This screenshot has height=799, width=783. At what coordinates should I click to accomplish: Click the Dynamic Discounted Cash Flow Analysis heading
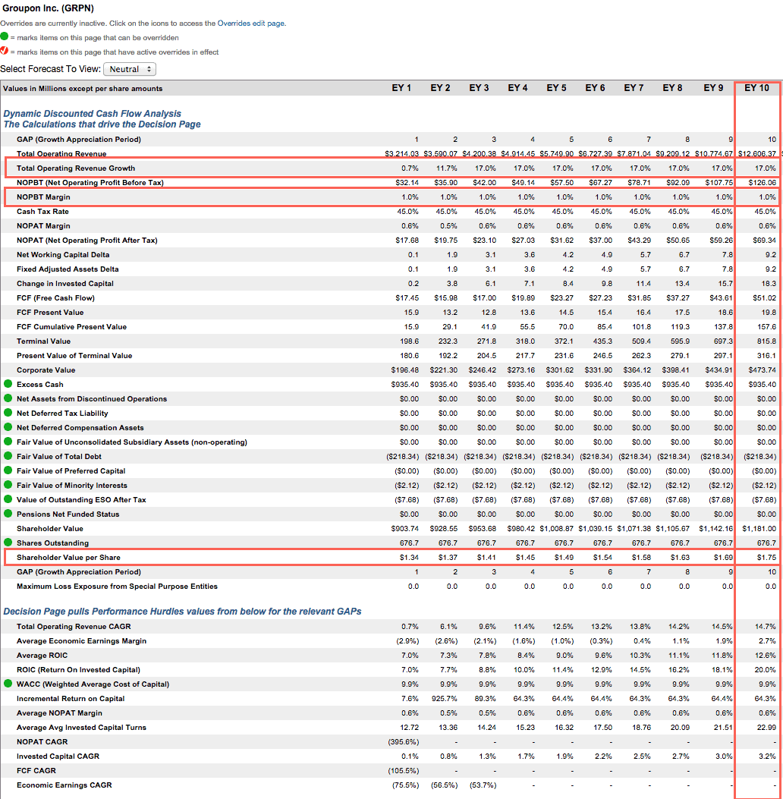[x=93, y=114]
